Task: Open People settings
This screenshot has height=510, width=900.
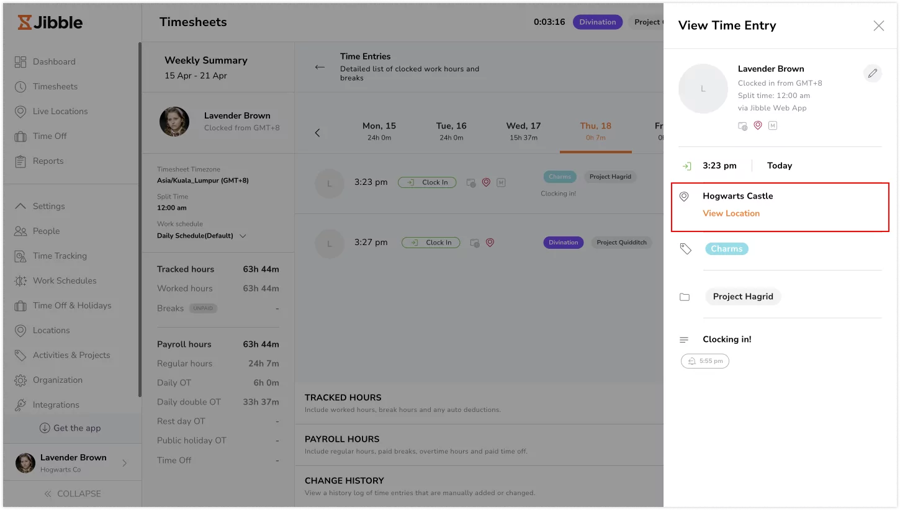Action: pyautogui.click(x=46, y=231)
